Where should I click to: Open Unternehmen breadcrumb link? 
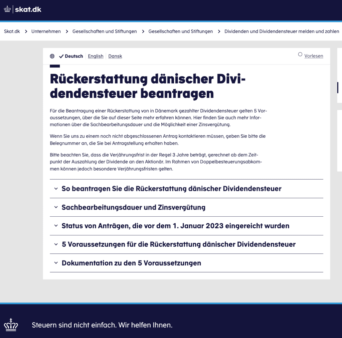pos(46,31)
